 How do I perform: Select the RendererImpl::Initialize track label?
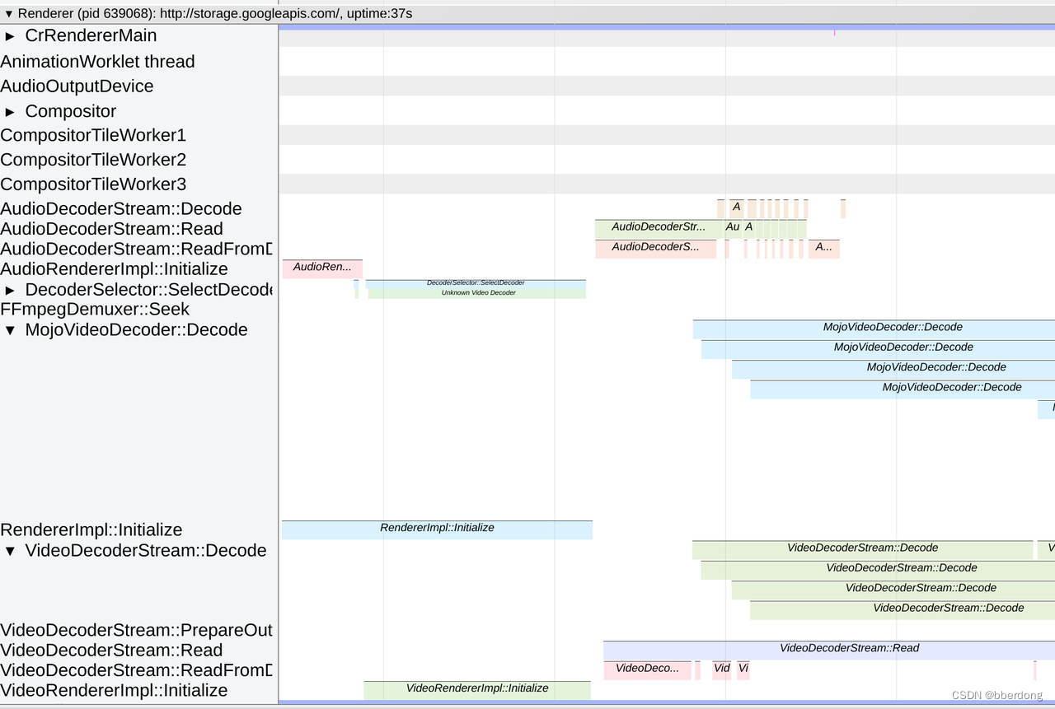91,530
